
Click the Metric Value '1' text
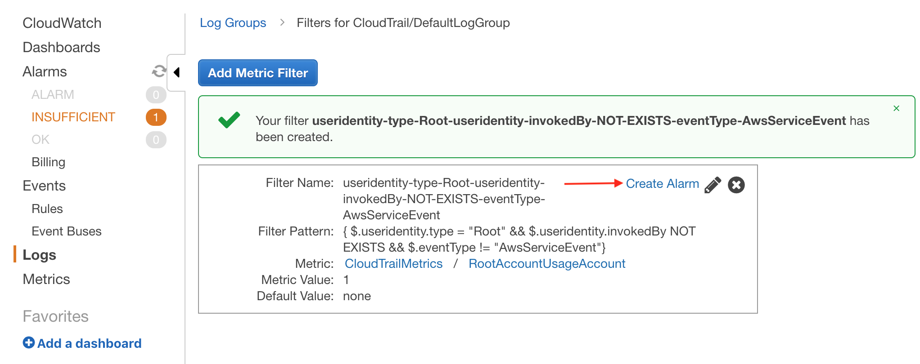click(346, 280)
